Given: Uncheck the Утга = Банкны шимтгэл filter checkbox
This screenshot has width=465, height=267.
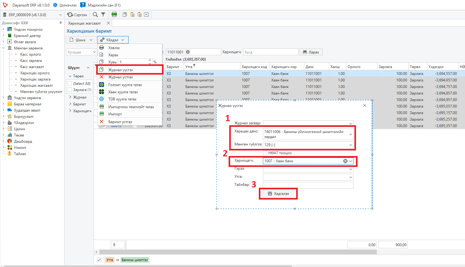Looking at the screenshot, I should click(x=99, y=260).
